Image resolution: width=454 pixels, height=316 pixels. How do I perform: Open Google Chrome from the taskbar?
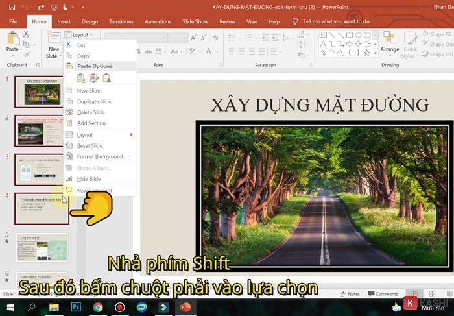[x=98, y=307]
